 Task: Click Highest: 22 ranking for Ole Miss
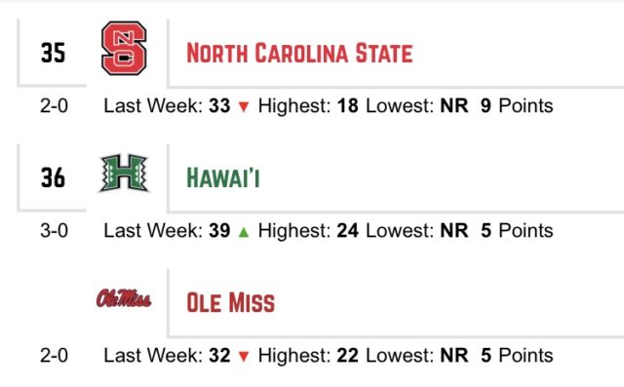coord(308,356)
